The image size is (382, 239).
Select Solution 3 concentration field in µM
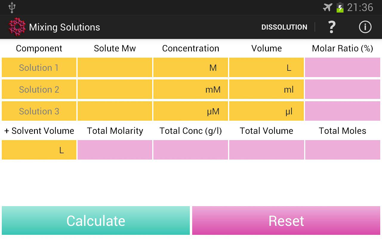point(191,111)
